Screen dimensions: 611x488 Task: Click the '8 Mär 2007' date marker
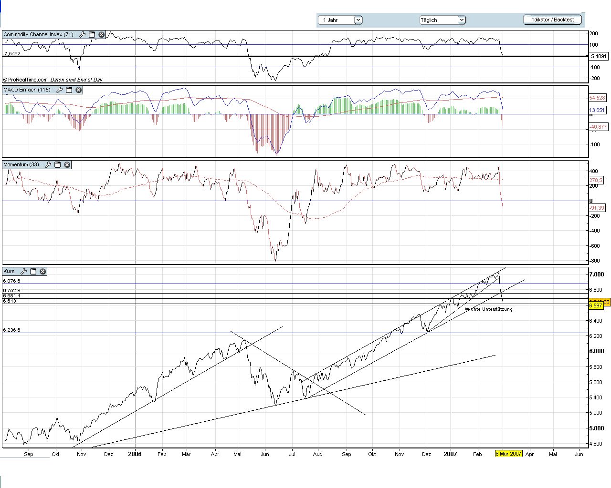coord(508,454)
